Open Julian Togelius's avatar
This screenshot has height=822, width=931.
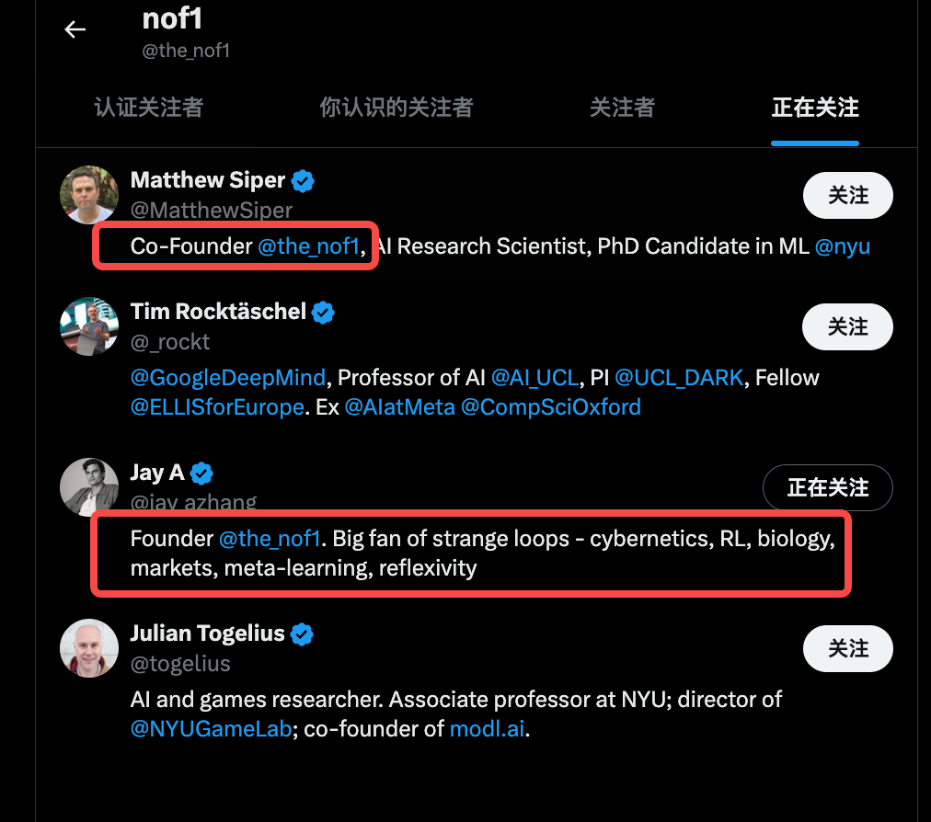pyautogui.click(x=89, y=648)
